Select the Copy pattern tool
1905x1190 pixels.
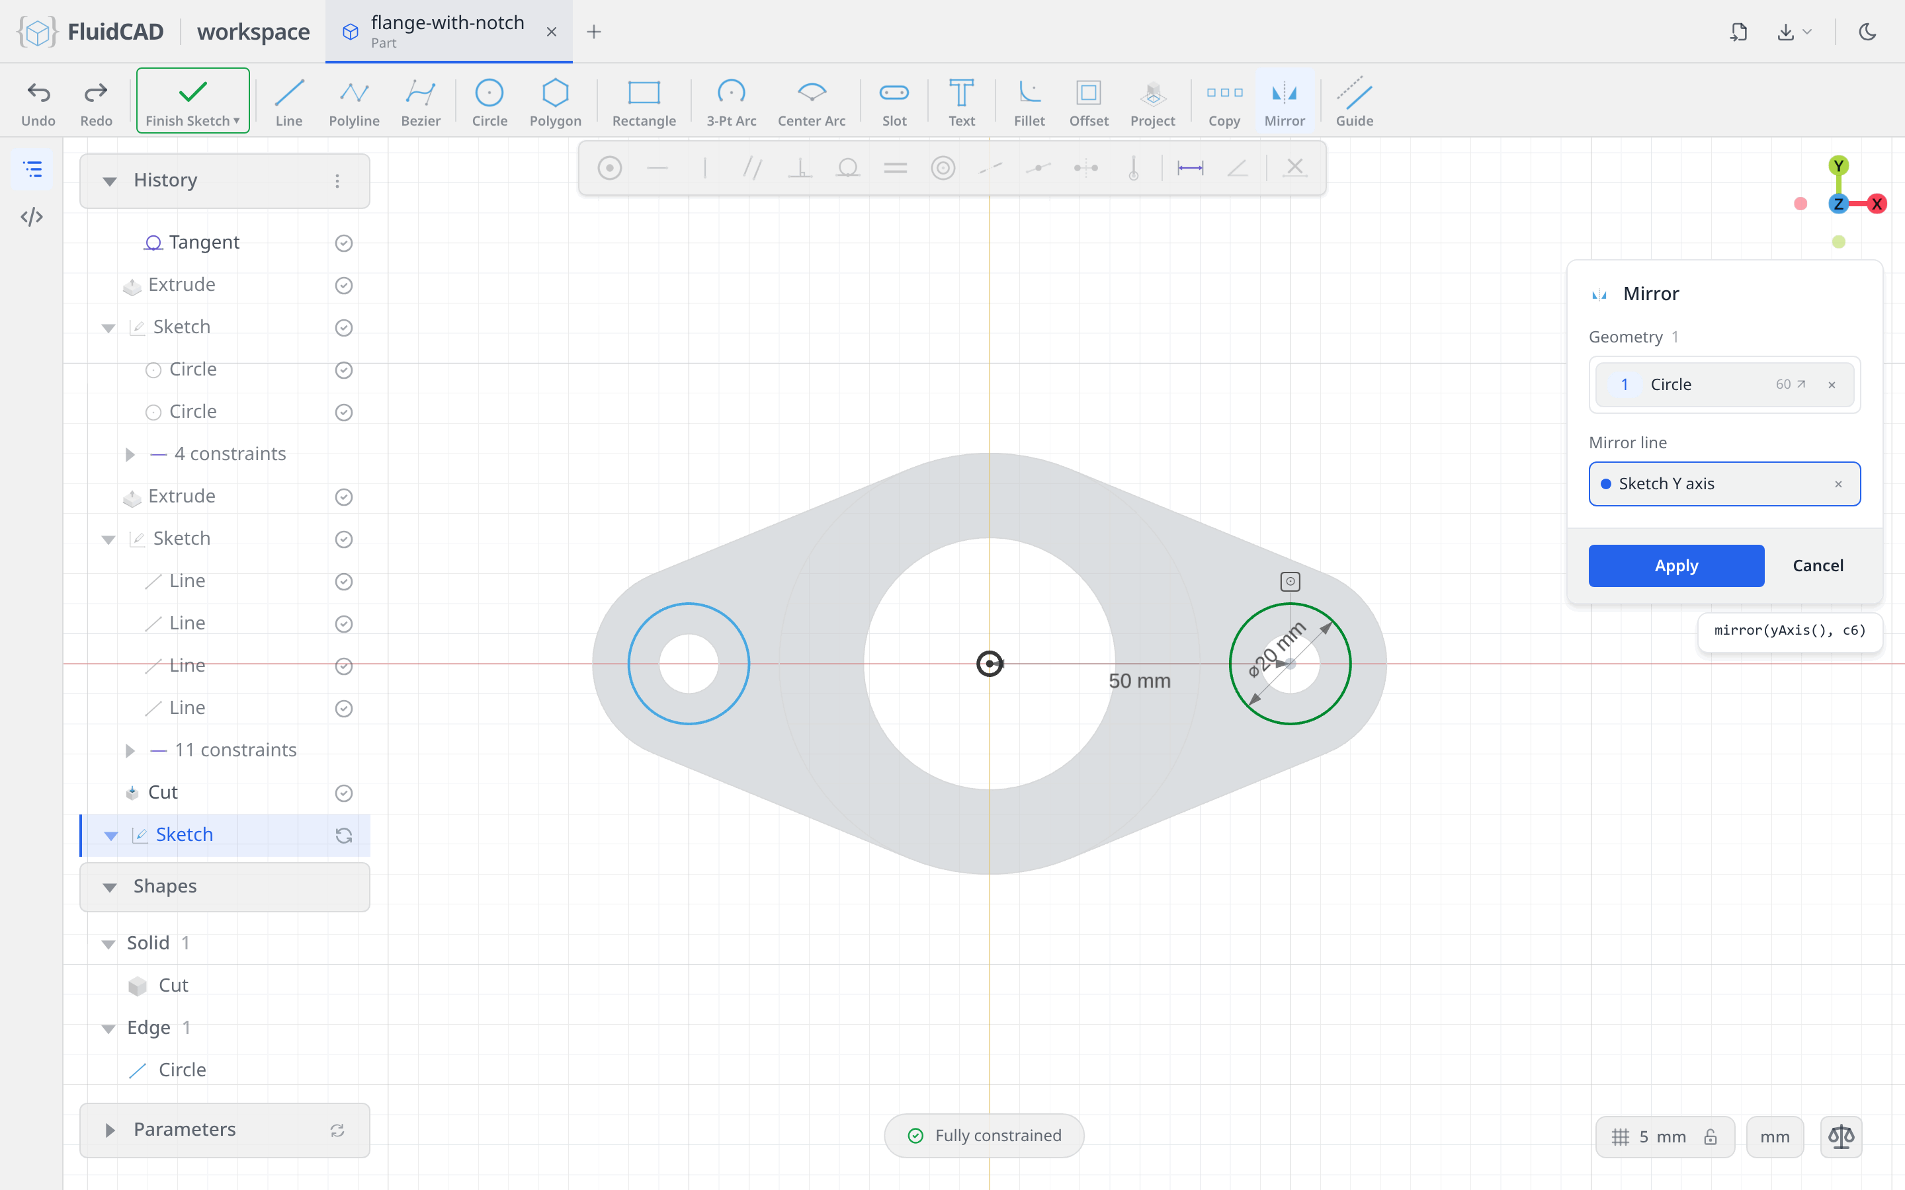click(1224, 102)
